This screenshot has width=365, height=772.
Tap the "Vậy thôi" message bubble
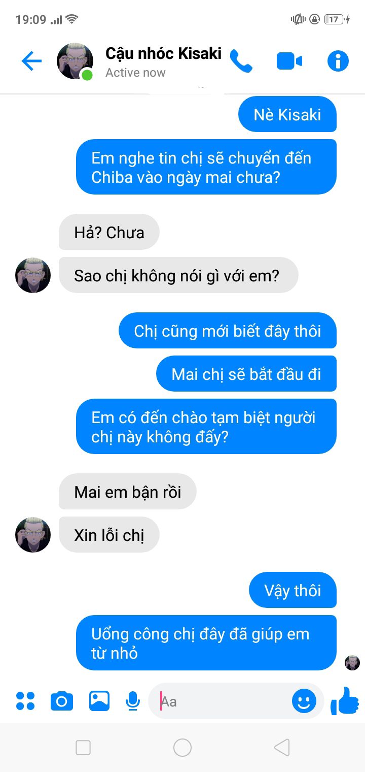293,590
